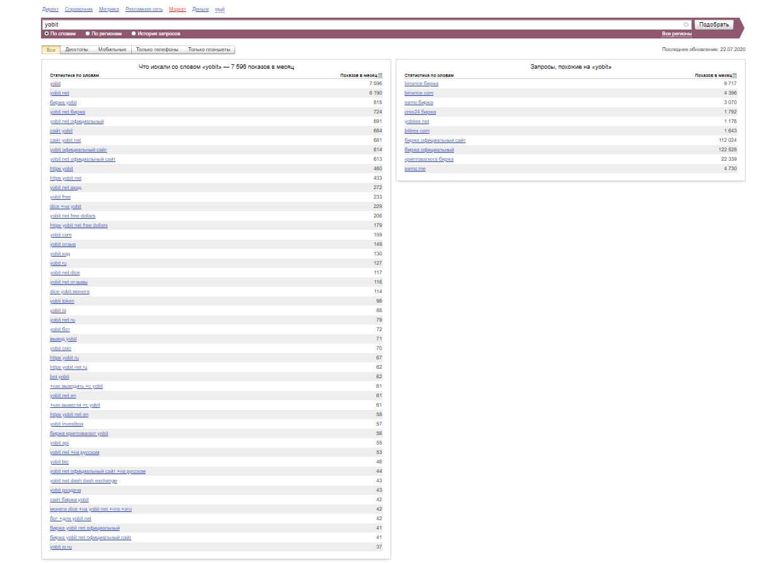Open the 'Директ' link in top navigation
This screenshot has width=763, height=563.
coord(50,9)
